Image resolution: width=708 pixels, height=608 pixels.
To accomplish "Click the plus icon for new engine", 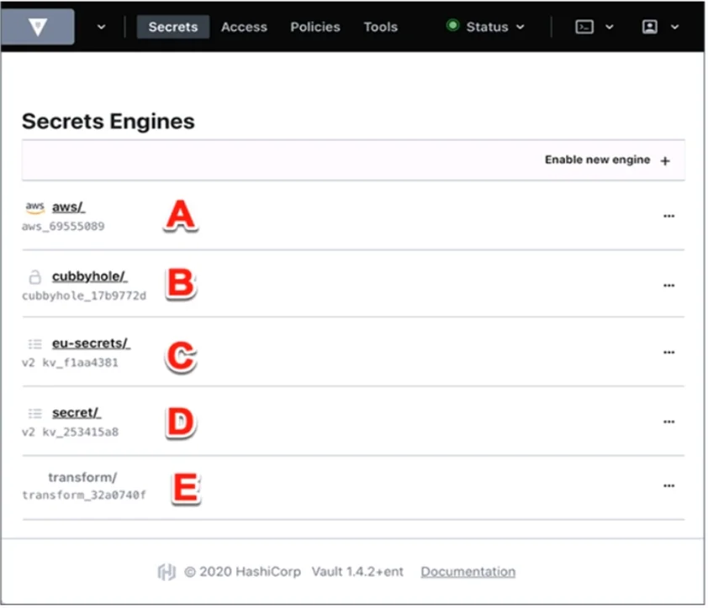I will [x=665, y=160].
